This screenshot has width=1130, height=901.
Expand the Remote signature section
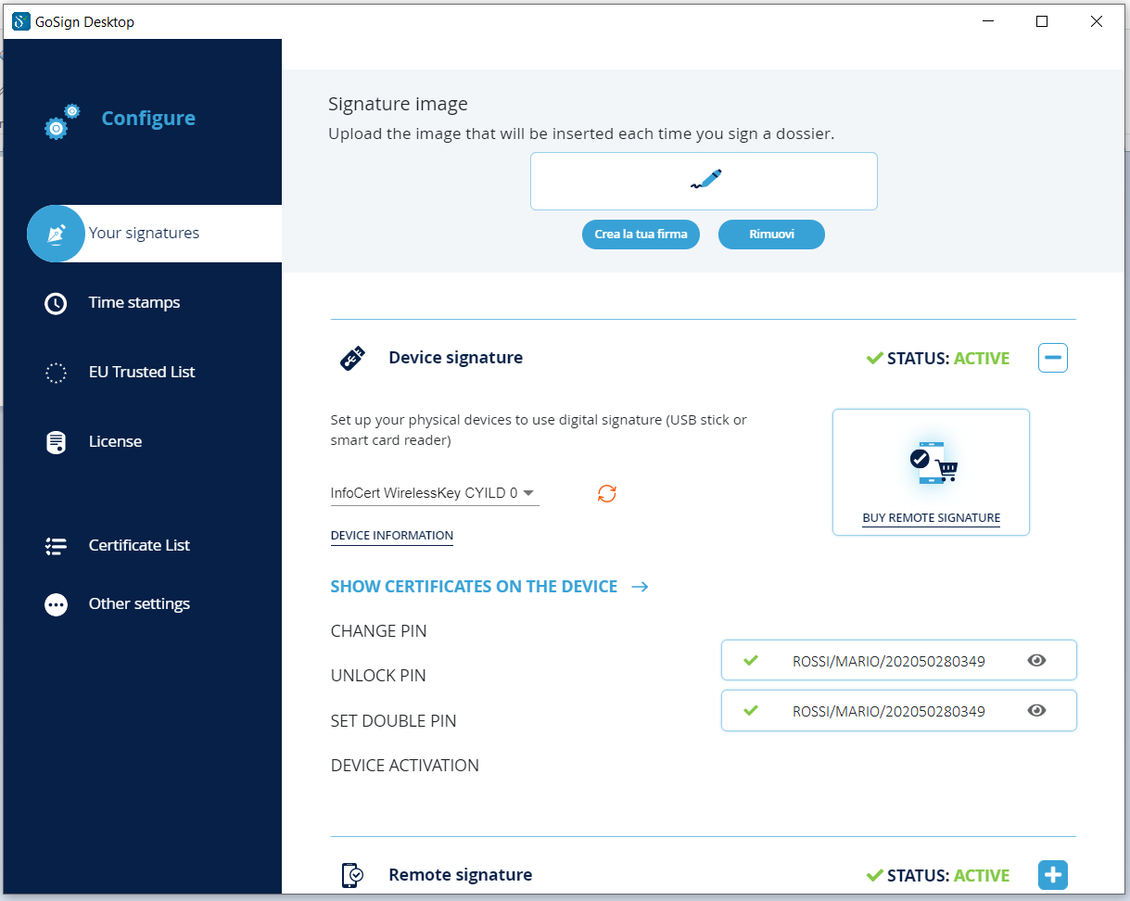pyautogui.click(x=1053, y=875)
